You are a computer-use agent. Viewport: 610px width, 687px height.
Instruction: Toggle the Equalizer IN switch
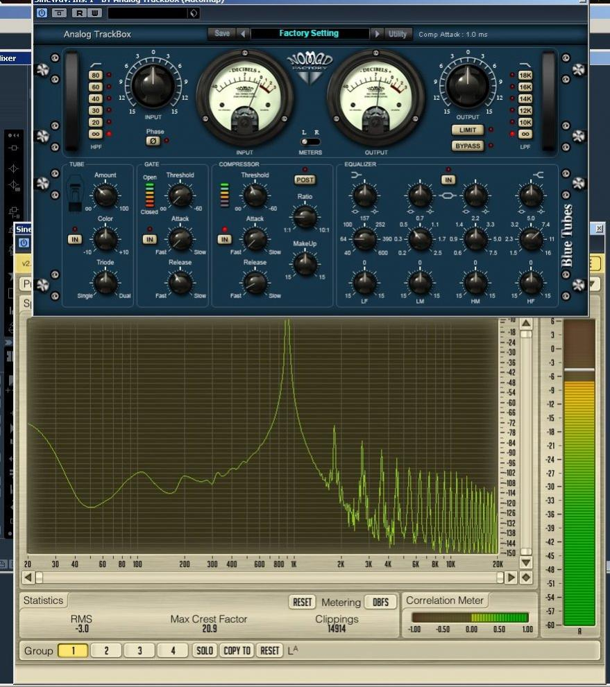[448, 180]
